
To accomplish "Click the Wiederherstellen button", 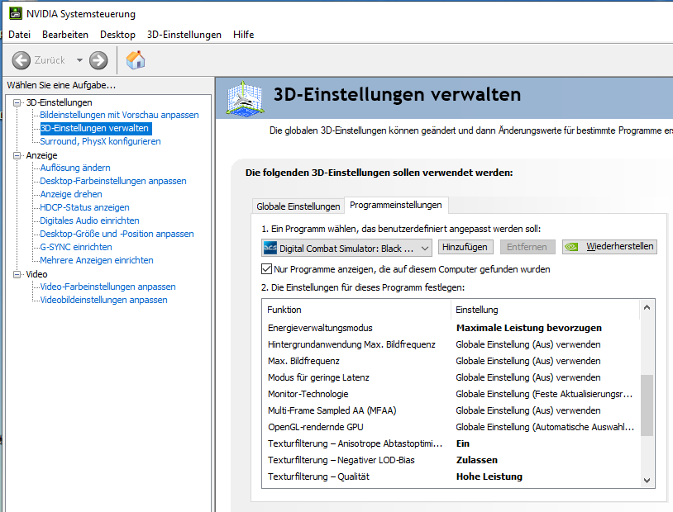I will coord(609,247).
